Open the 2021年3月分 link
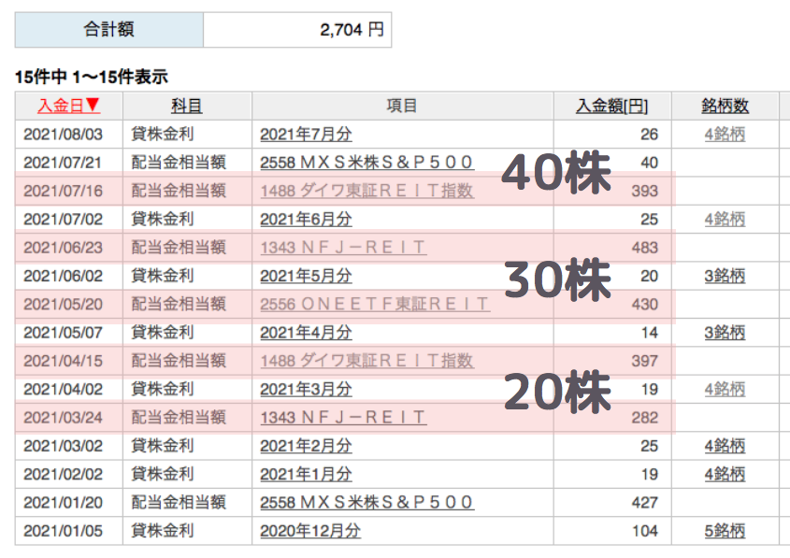 pos(306,389)
